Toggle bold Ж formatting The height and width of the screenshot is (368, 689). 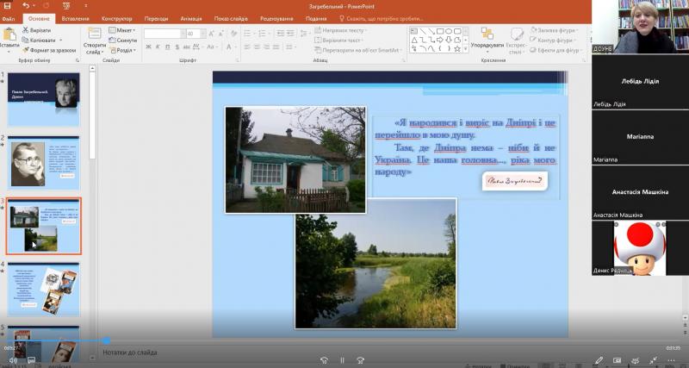148,47
